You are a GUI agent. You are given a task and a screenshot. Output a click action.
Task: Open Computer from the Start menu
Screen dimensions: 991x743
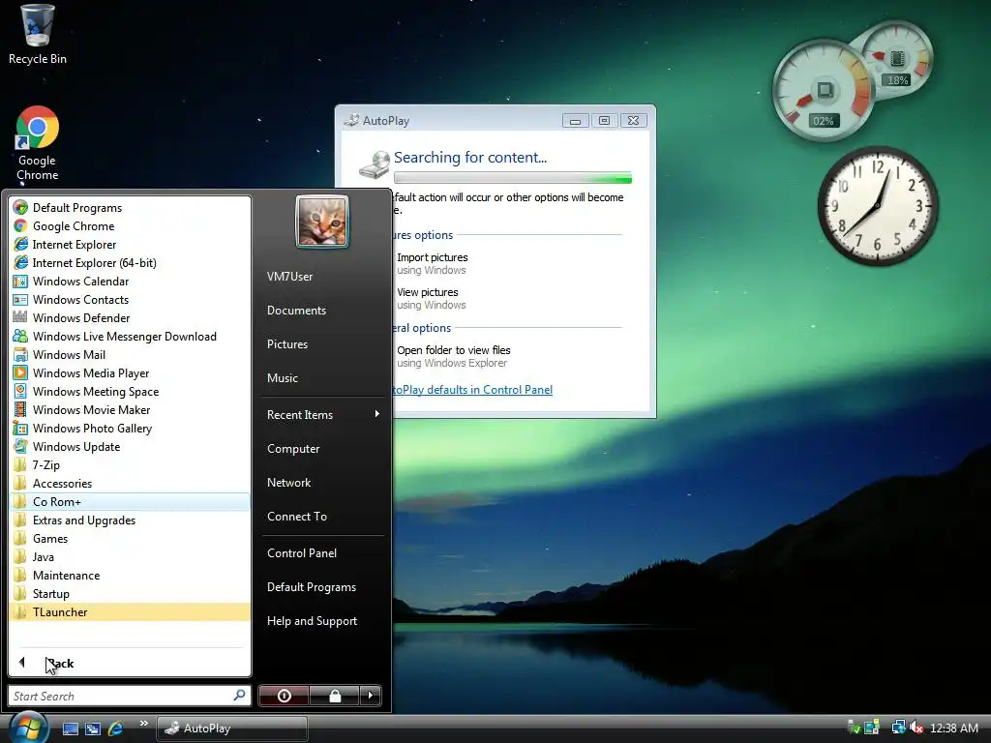click(x=322, y=449)
